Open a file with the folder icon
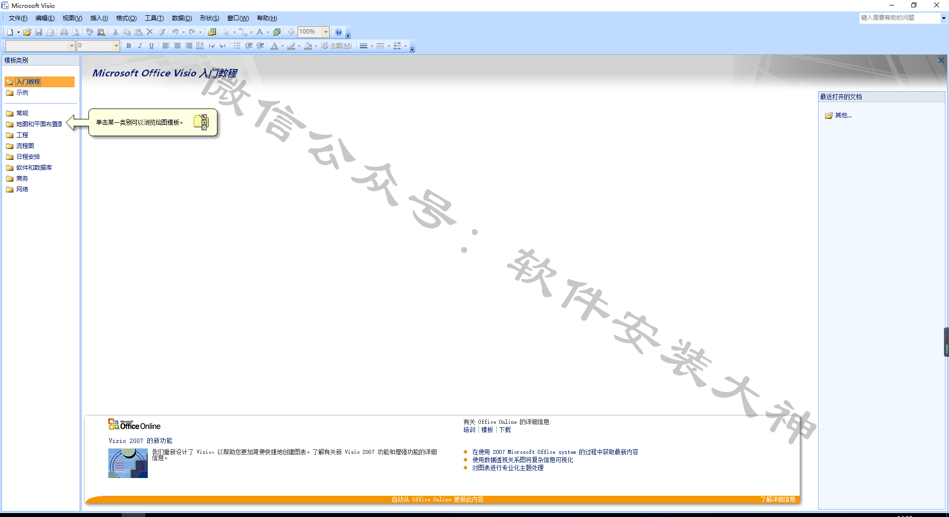This screenshot has height=517, width=949. click(27, 32)
